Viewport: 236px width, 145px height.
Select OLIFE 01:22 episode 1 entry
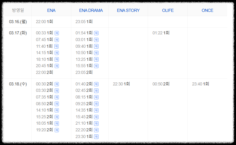[161, 33]
